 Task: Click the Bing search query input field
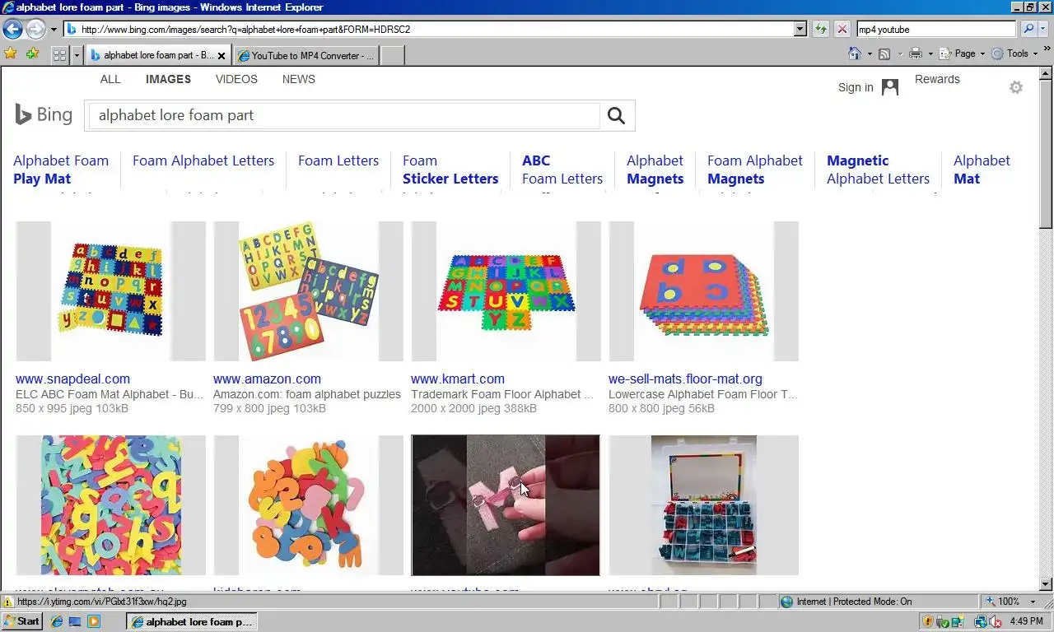coord(344,116)
